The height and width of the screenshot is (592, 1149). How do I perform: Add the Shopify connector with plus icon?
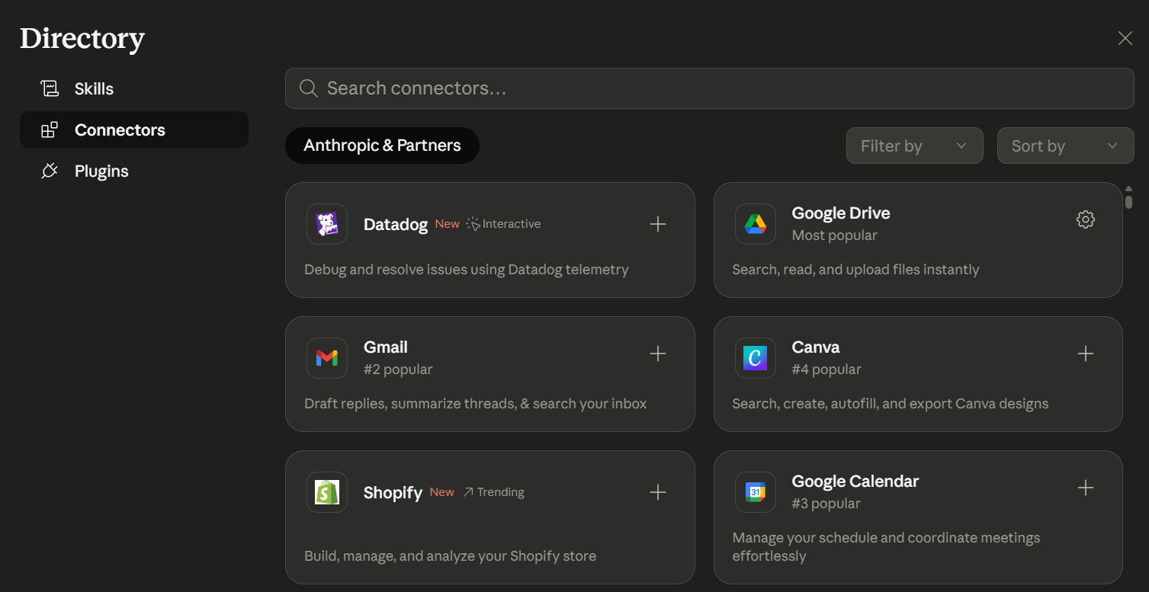pyautogui.click(x=657, y=492)
